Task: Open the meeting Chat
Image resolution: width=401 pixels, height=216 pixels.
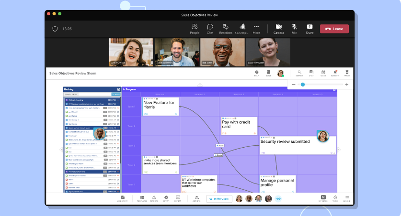Action: 210,29
